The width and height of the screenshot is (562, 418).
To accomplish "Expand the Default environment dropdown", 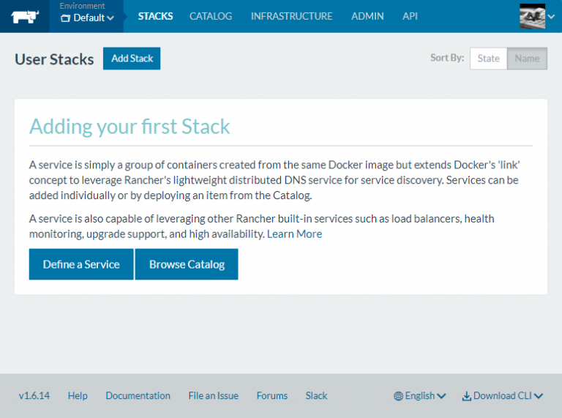I will (x=87, y=18).
